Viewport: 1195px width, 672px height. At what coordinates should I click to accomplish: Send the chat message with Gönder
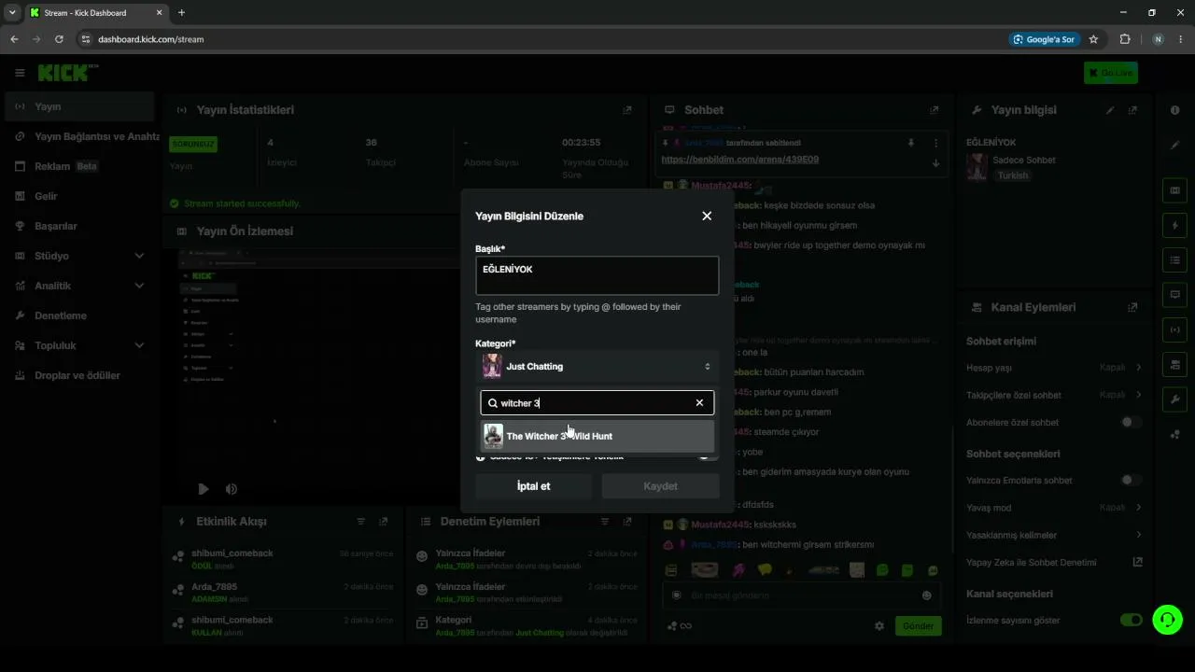coord(918,626)
